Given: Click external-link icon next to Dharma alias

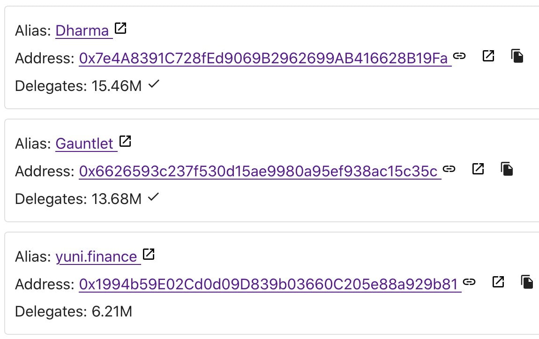Looking at the screenshot, I should [x=120, y=29].
